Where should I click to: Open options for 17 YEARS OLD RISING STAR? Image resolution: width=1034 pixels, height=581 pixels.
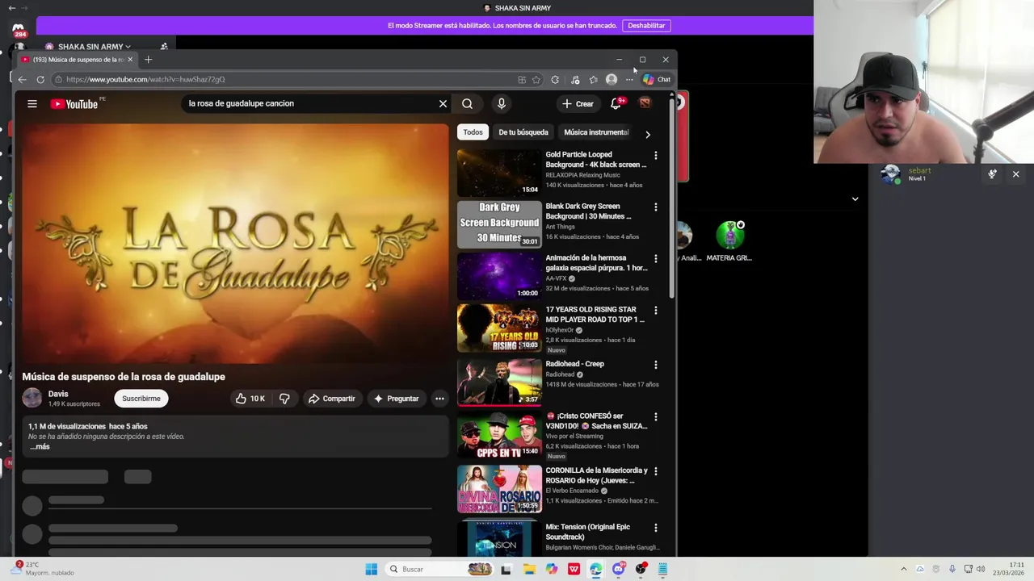click(656, 311)
